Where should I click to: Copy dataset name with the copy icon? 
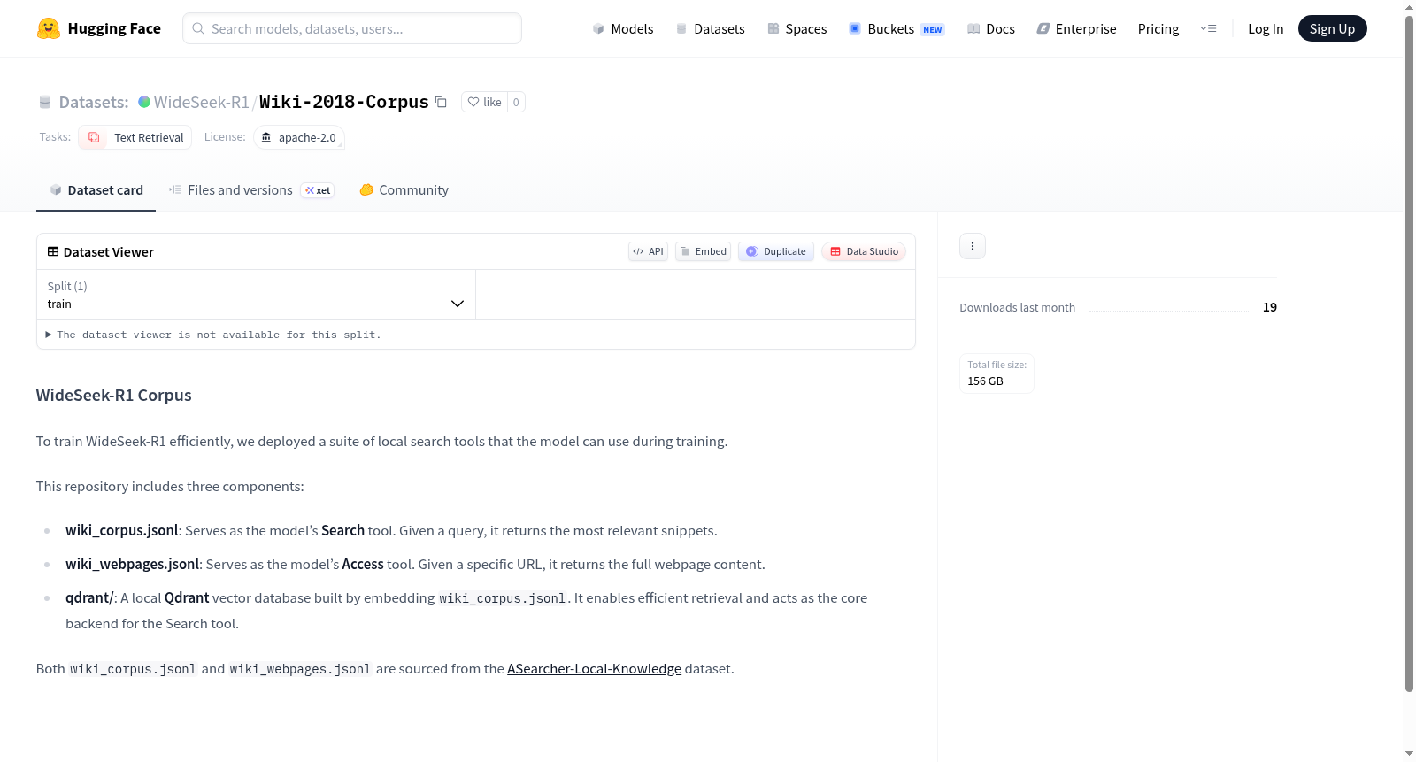(441, 102)
